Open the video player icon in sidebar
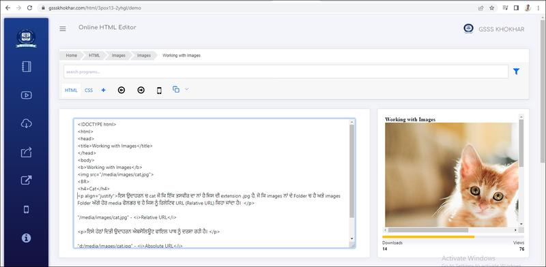This screenshot has width=546, height=267. [27, 95]
